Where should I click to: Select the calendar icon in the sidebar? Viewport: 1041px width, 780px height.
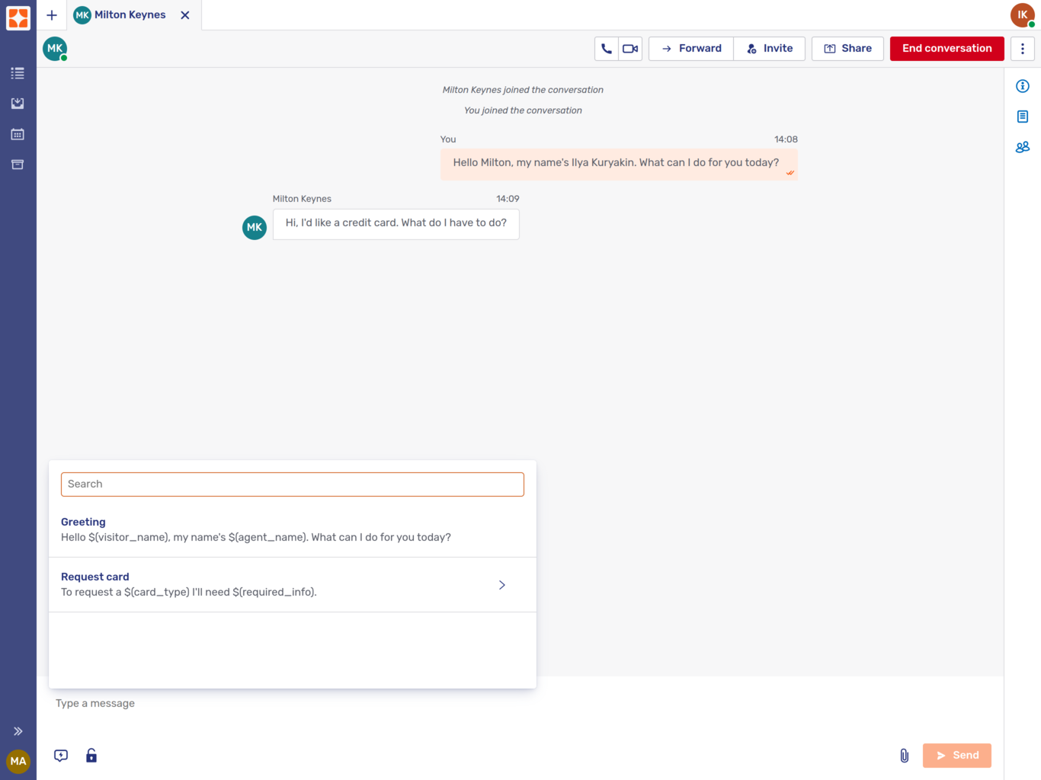18,134
